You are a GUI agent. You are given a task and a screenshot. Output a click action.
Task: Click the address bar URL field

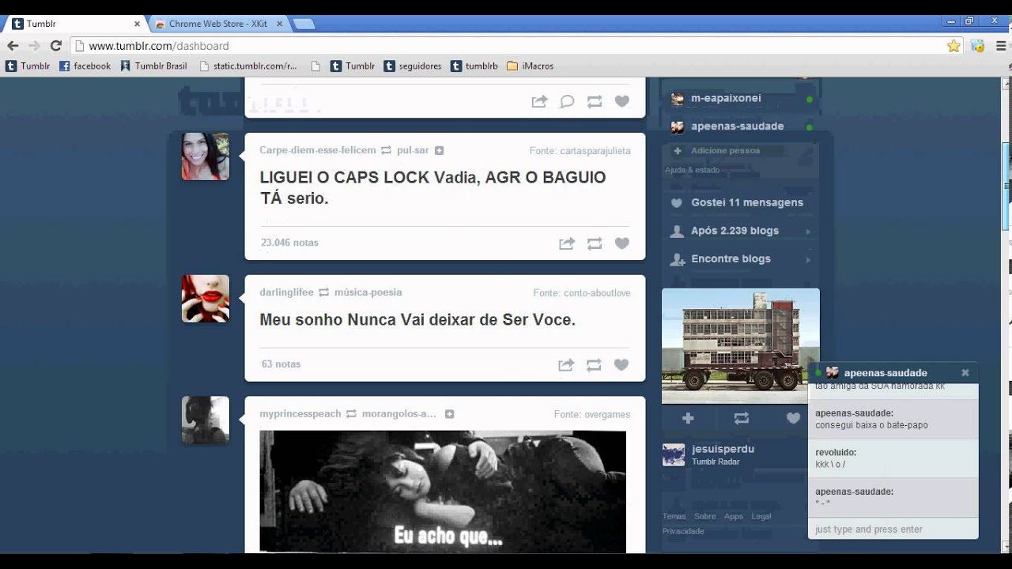click(506, 46)
